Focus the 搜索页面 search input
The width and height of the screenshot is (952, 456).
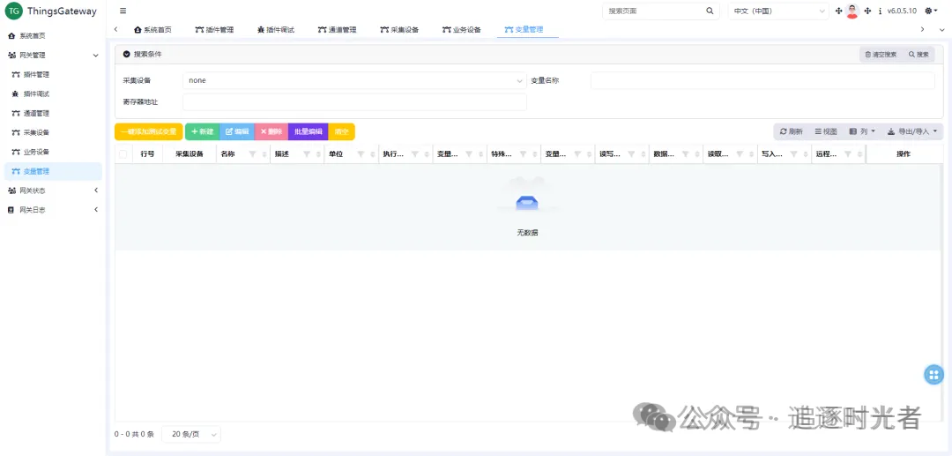(x=653, y=11)
